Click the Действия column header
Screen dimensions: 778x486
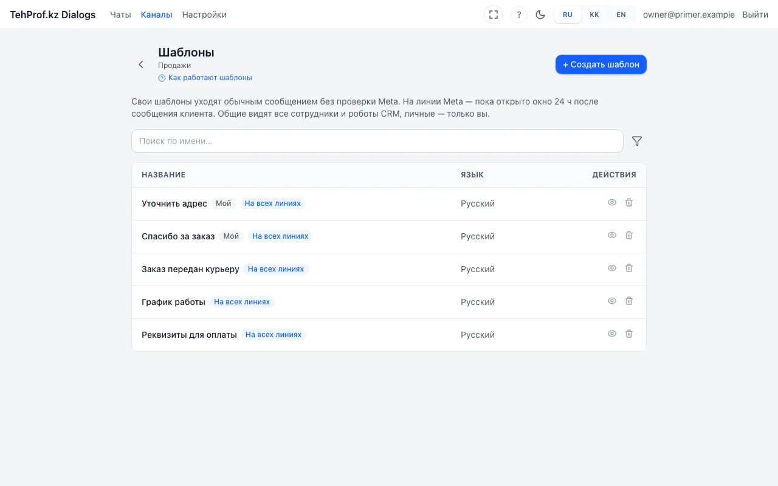pyautogui.click(x=614, y=175)
